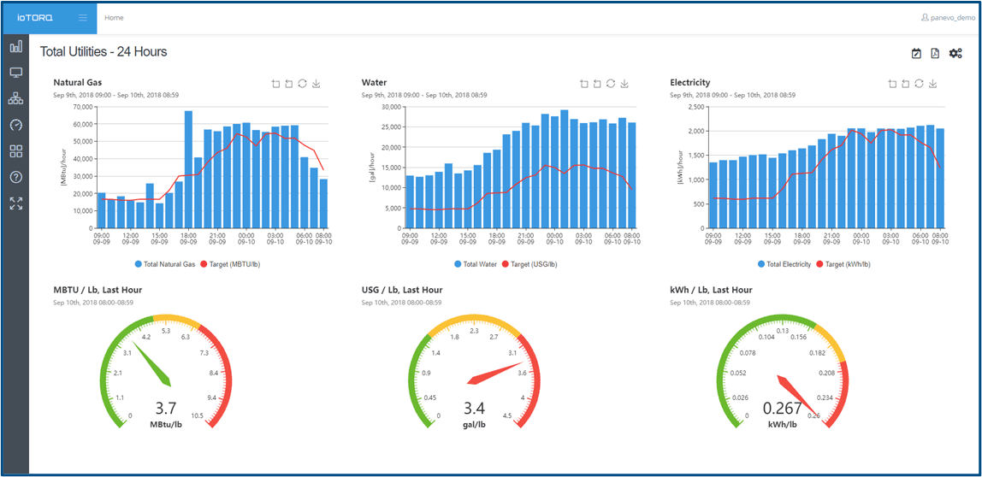Click the Home breadcrumb
Viewport: 982px width, 477px height.
[114, 17]
